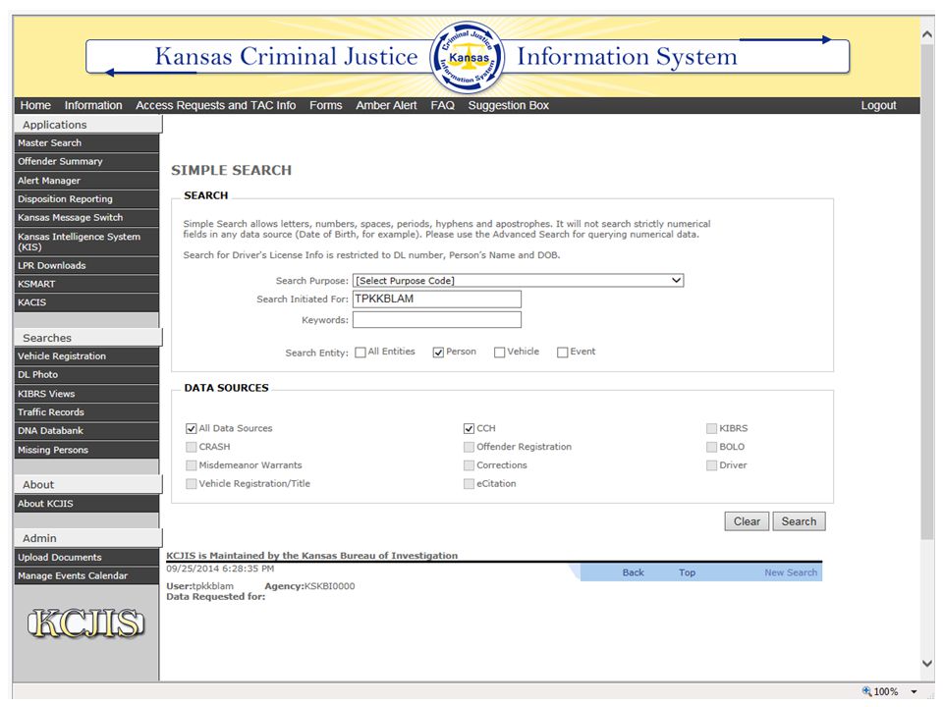Toggle the BOLO data source checkbox
This screenshot has height=707, width=943.
[x=711, y=448]
